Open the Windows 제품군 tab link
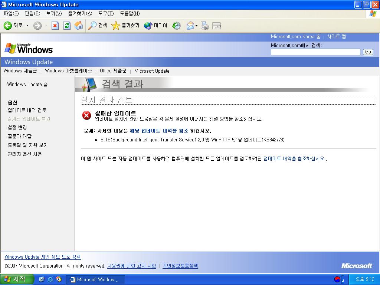The width and height of the screenshot is (380, 285). click(x=20, y=71)
